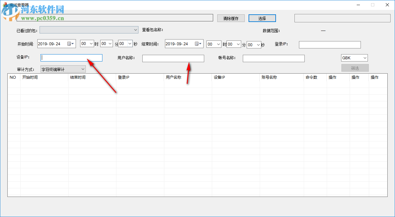The height and width of the screenshot is (217, 395).
Task: Click the end date 2019-09-24 field
Action: 184,44
